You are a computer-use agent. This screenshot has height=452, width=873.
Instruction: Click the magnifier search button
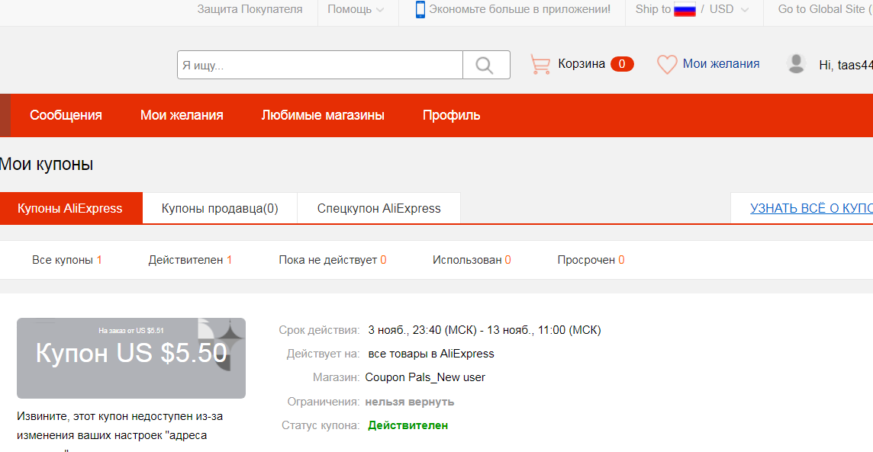tap(486, 65)
